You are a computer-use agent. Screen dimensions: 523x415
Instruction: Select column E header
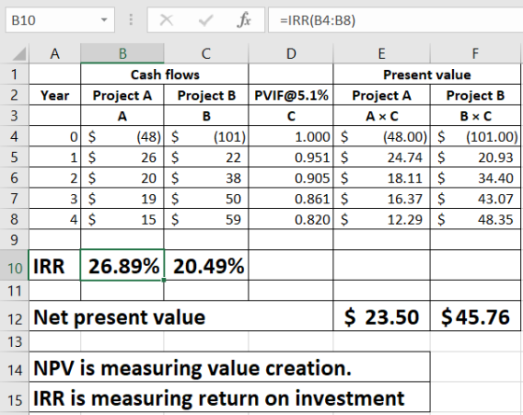pos(382,53)
